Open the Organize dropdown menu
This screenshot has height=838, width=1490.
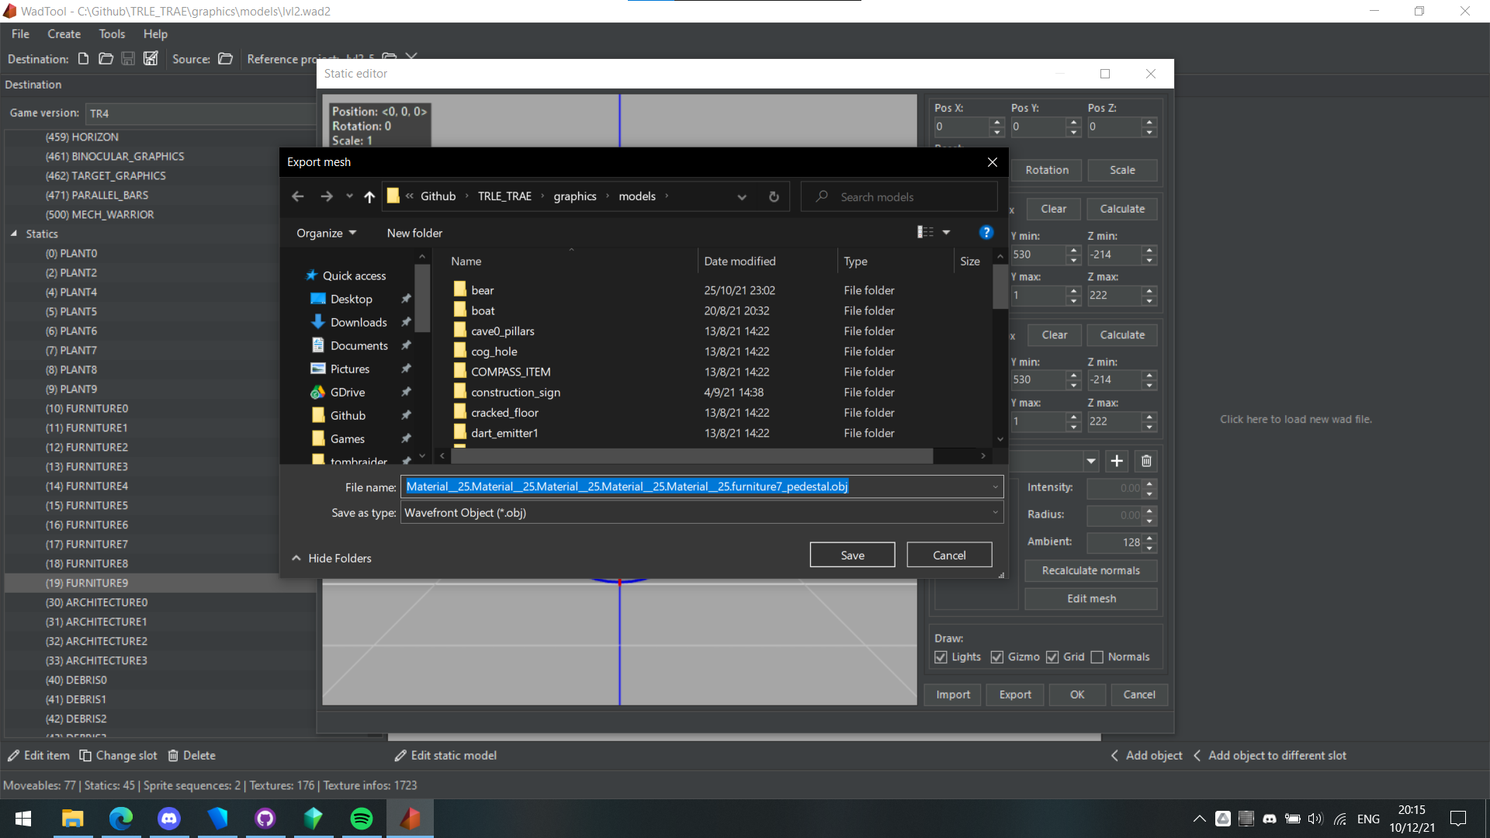point(326,233)
